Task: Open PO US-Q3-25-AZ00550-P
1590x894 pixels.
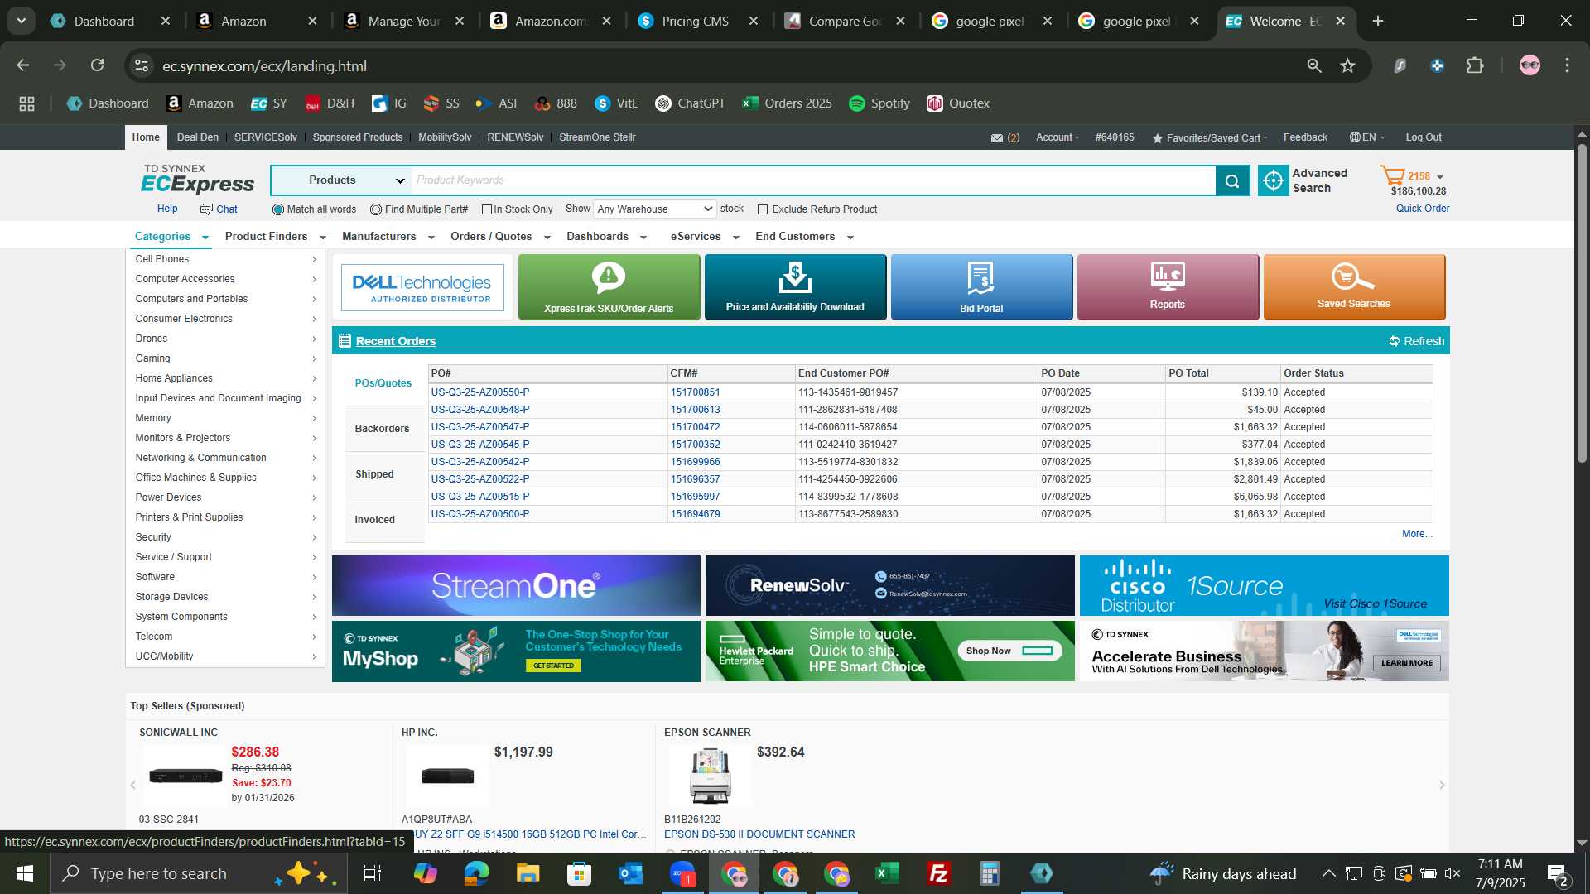Action: point(480,392)
